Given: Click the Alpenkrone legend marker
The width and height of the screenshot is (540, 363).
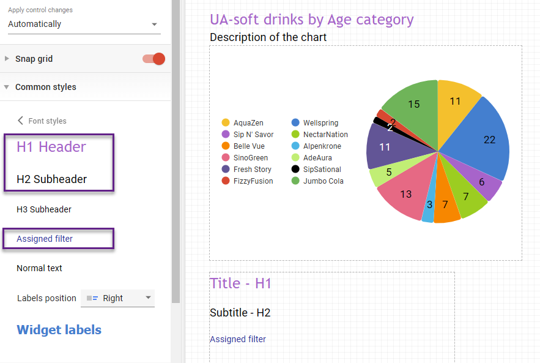Looking at the screenshot, I should coord(295,146).
